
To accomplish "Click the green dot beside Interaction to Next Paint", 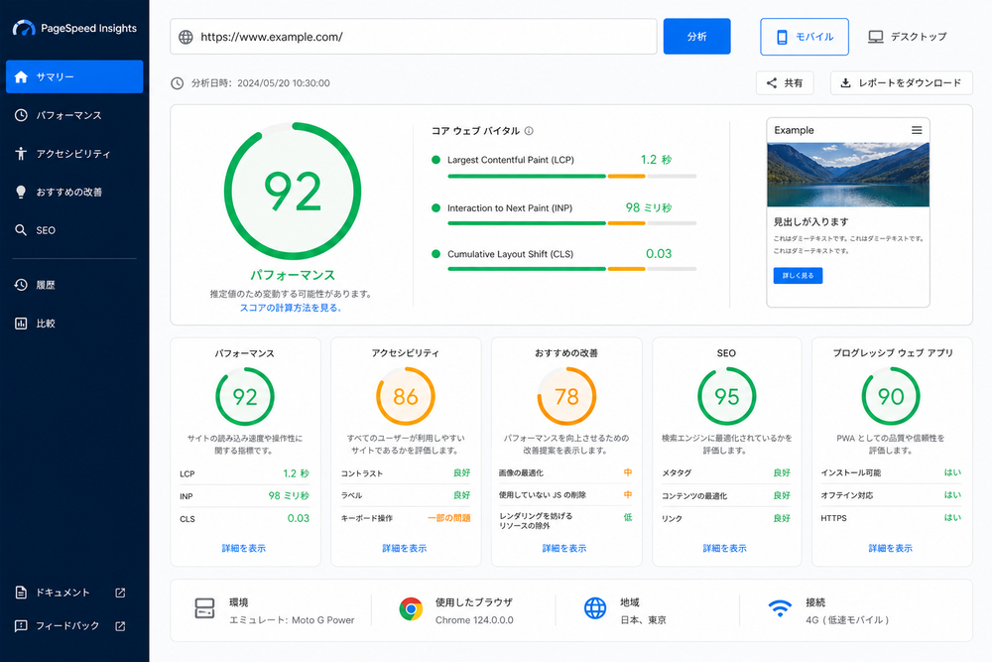I will tap(435, 207).
